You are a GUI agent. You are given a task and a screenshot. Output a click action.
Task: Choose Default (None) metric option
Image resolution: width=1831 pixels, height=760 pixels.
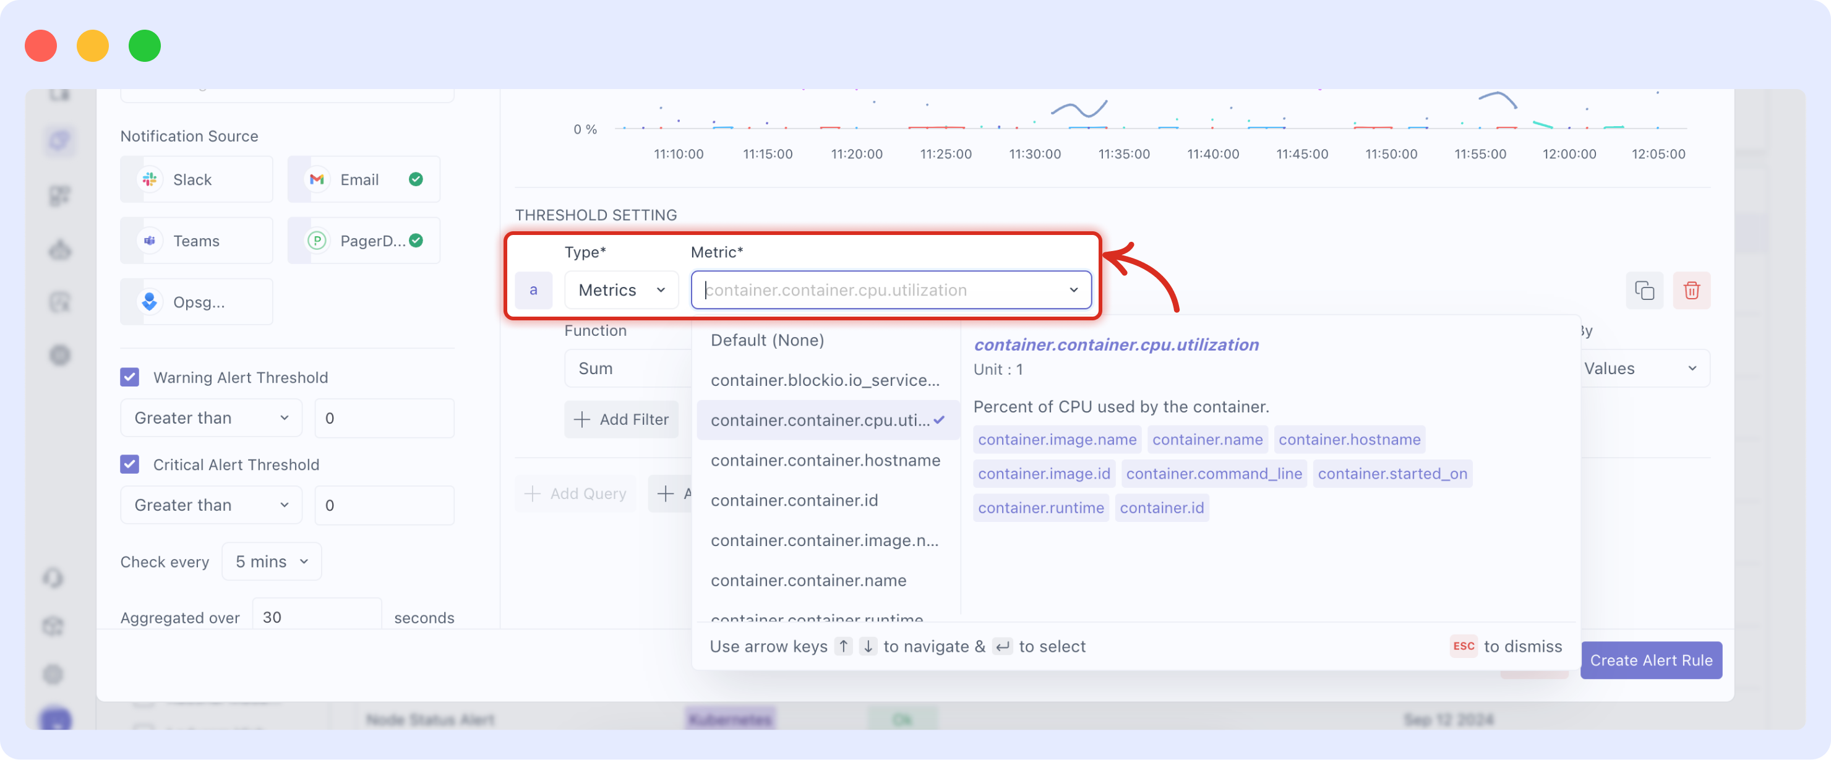[x=767, y=340]
